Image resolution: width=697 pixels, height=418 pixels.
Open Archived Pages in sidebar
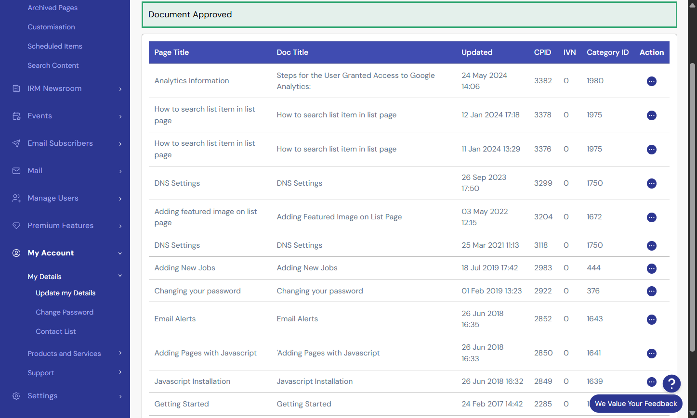pos(53,8)
